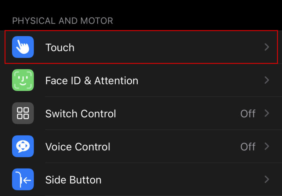Viewport: 282px width, 196px height.
Task: Expand Touch using its right chevron
Action: (x=267, y=47)
